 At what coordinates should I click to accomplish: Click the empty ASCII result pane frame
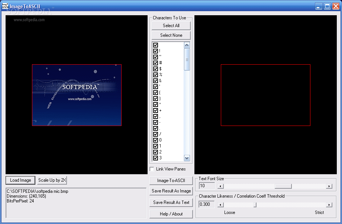pyautogui.click(x=265, y=95)
